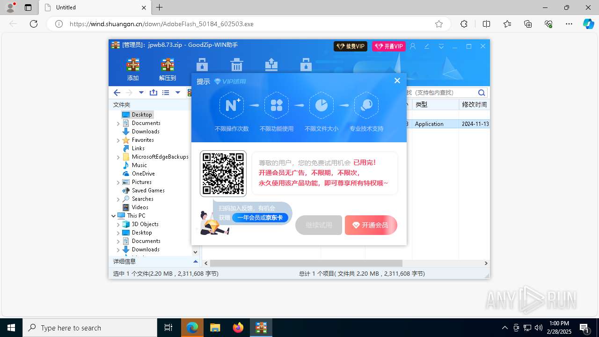Open a new Edge tab
599x337 pixels.
(x=160, y=7)
